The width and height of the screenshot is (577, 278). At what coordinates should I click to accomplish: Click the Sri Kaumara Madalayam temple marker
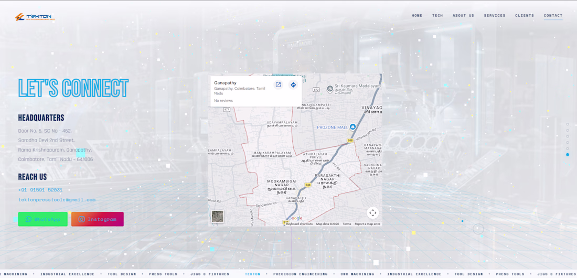(x=330, y=88)
